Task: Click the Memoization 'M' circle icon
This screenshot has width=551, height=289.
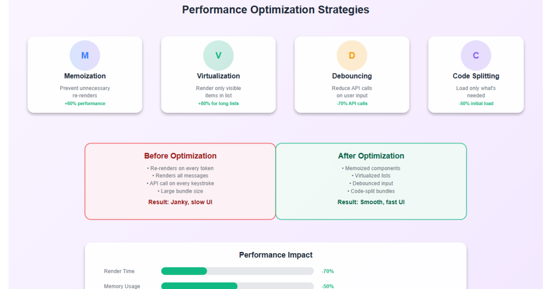Action: 85,56
